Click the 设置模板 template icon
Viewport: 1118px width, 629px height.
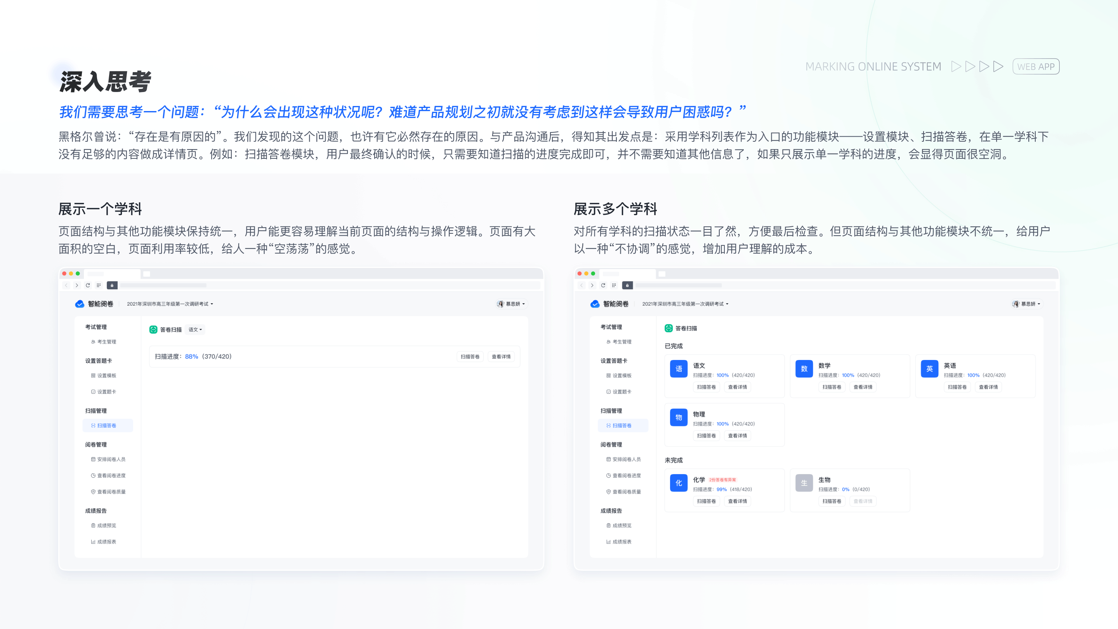click(x=93, y=375)
